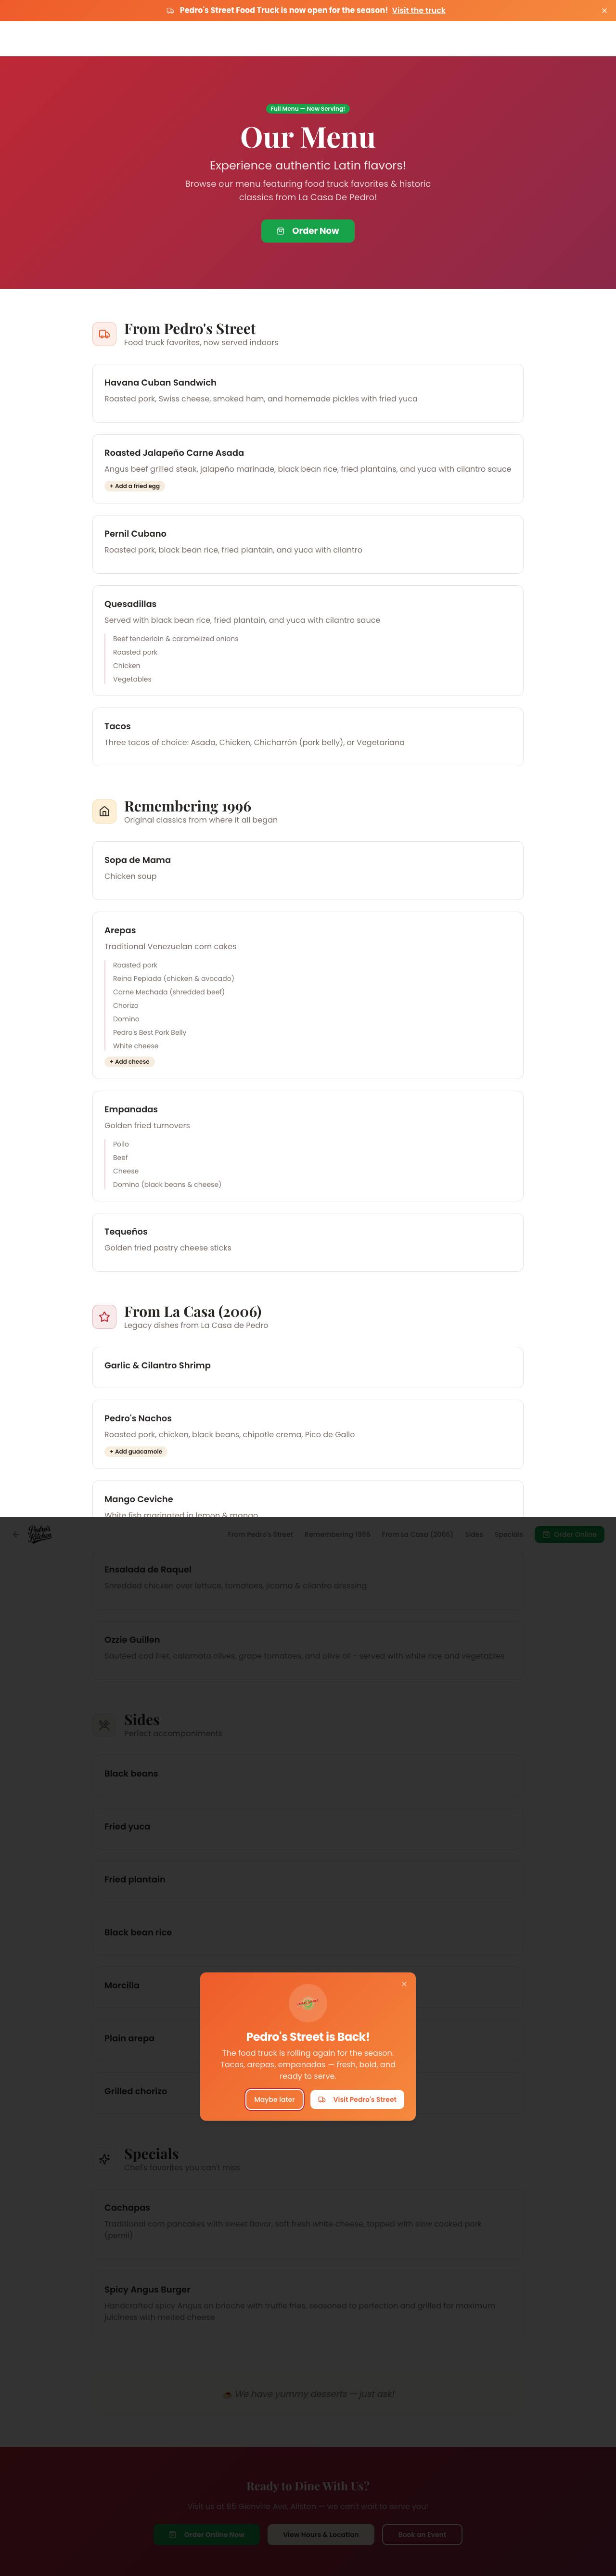The height and width of the screenshot is (2576, 616).
Task: Click the green Order Now button
Action: (308, 231)
